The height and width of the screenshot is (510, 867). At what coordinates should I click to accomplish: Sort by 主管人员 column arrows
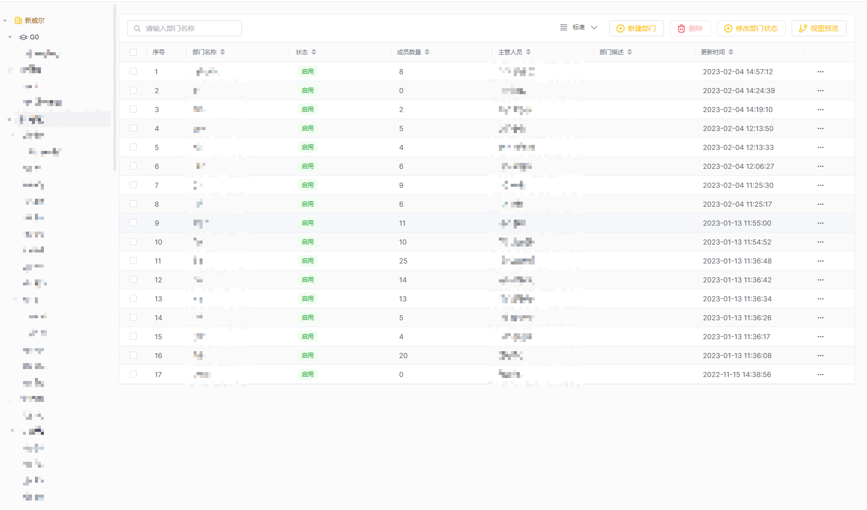[528, 52]
